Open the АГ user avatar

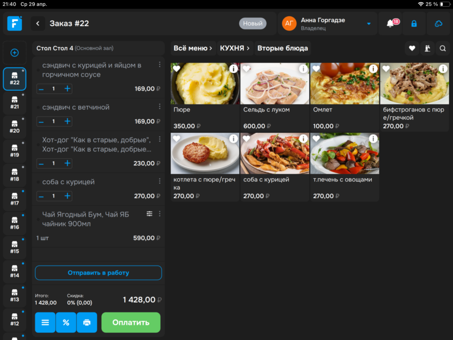[289, 23]
